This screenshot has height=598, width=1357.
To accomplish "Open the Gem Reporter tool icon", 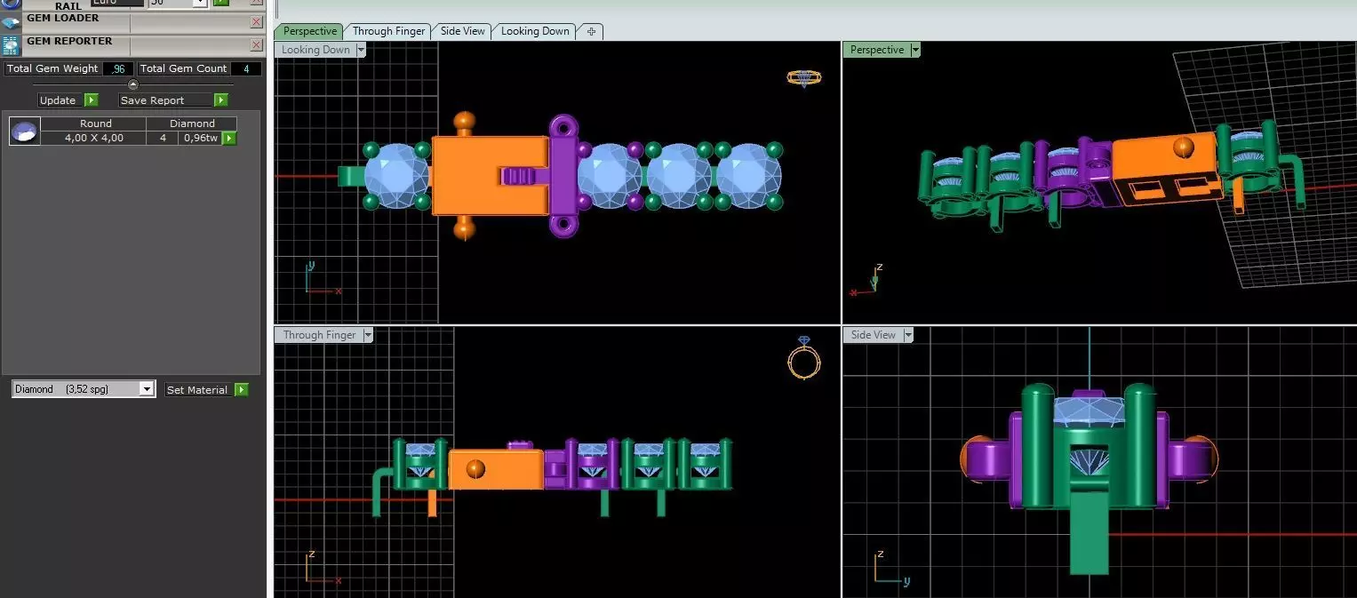I will tap(11, 45).
